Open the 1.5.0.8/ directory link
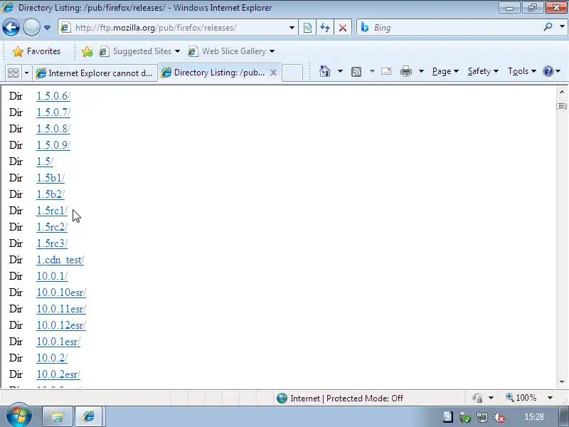569x427 pixels. tap(53, 129)
